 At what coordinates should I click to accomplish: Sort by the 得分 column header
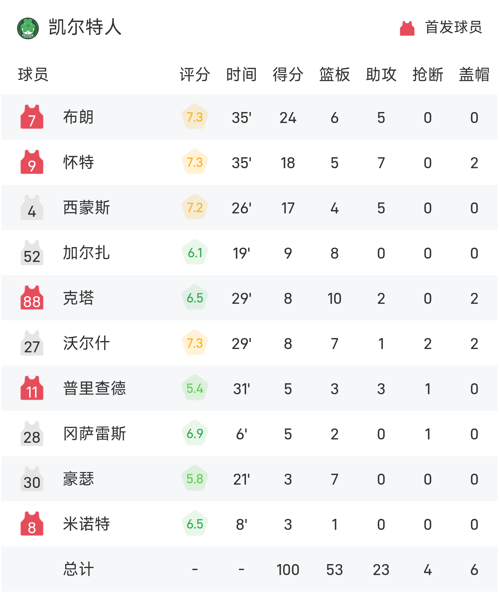click(288, 74)
